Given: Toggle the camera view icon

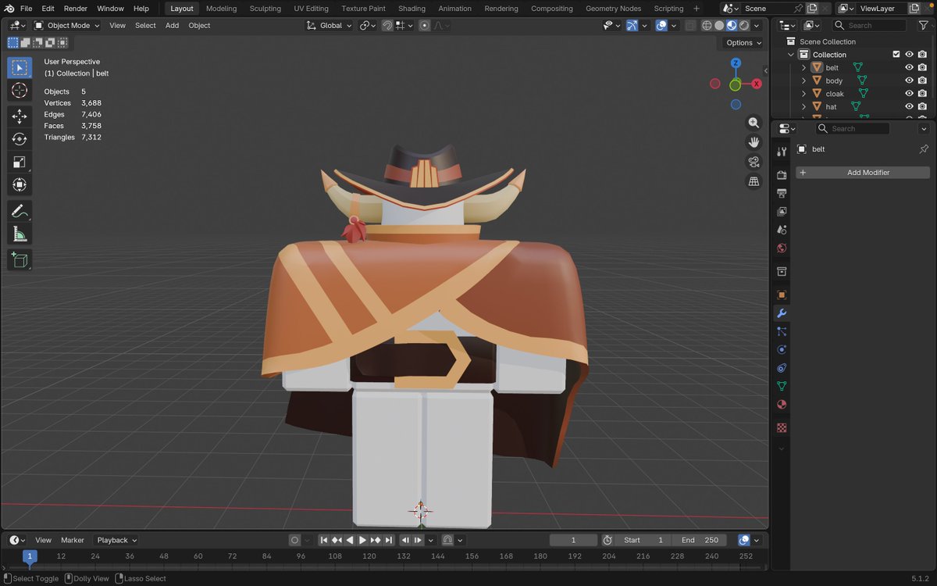Looking at the screenshot, I should pyautogui.click(x=754, y=162).
